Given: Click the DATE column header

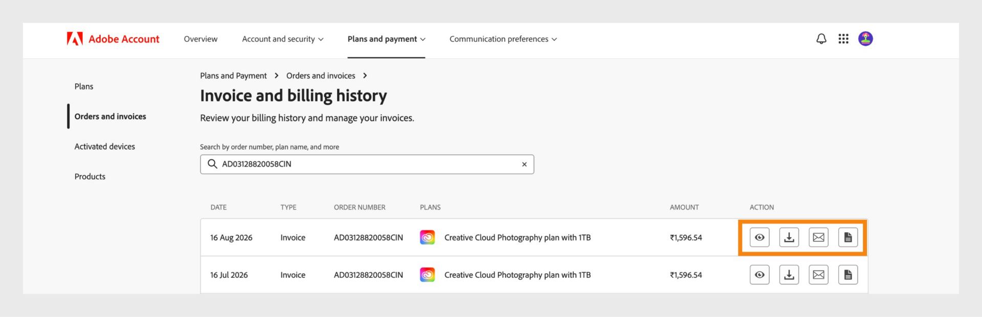Looking at the screenshot, I should point(218,207).
